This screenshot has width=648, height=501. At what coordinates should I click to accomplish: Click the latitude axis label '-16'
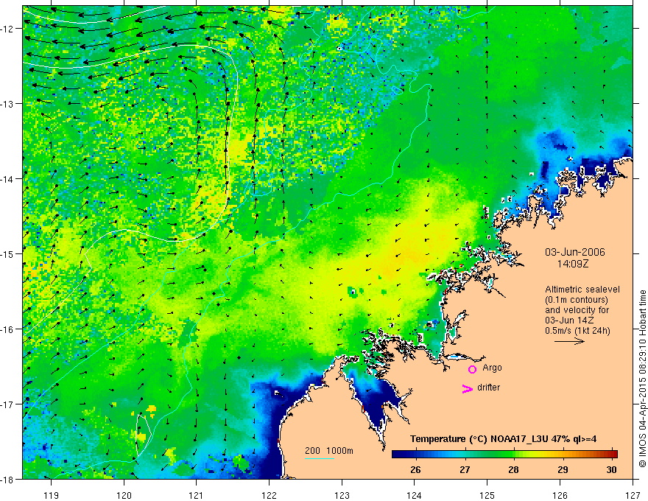pos(7,329)
